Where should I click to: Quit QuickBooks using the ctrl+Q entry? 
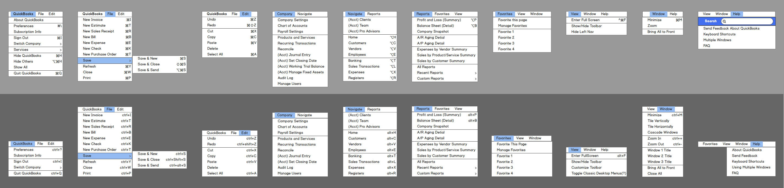(35, 174)
